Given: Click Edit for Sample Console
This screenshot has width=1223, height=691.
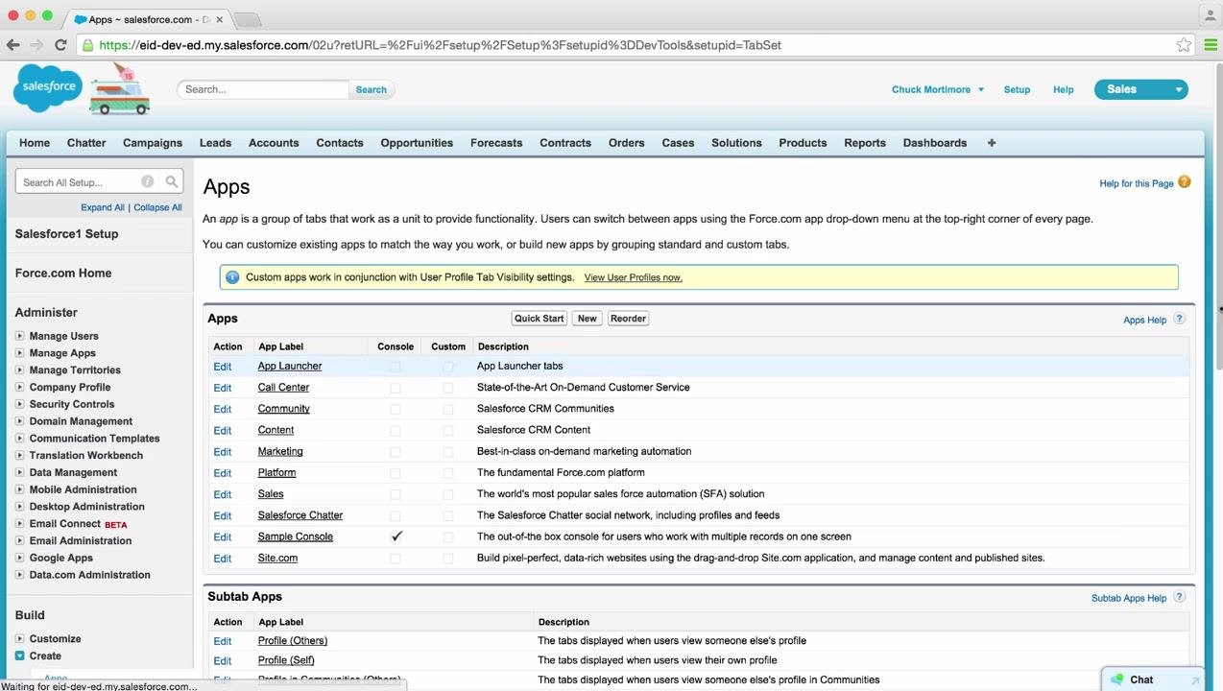Looking at the screenshot, I should (x=223, y=536).
